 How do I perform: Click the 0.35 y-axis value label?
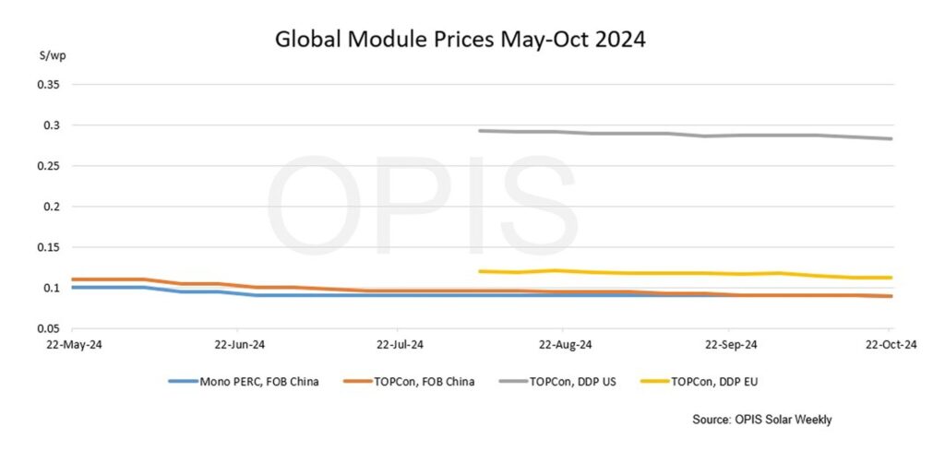(48, 84)
